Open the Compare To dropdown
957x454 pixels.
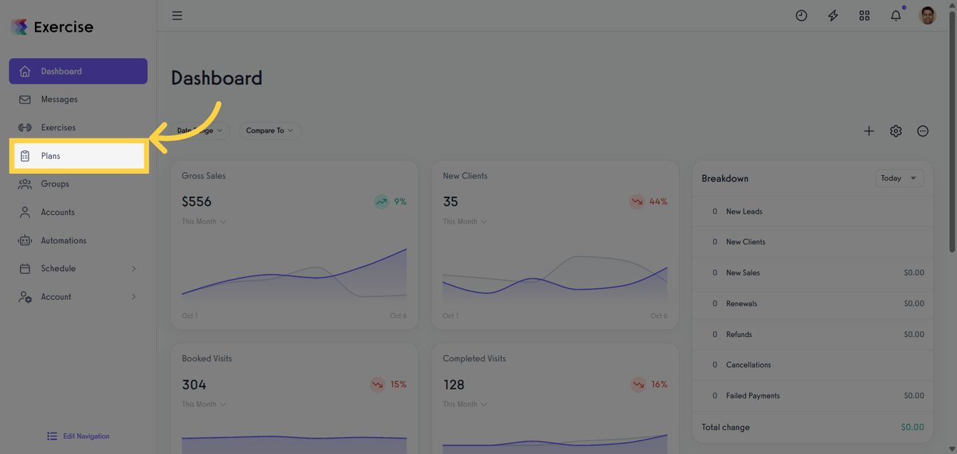coord(270,130)
